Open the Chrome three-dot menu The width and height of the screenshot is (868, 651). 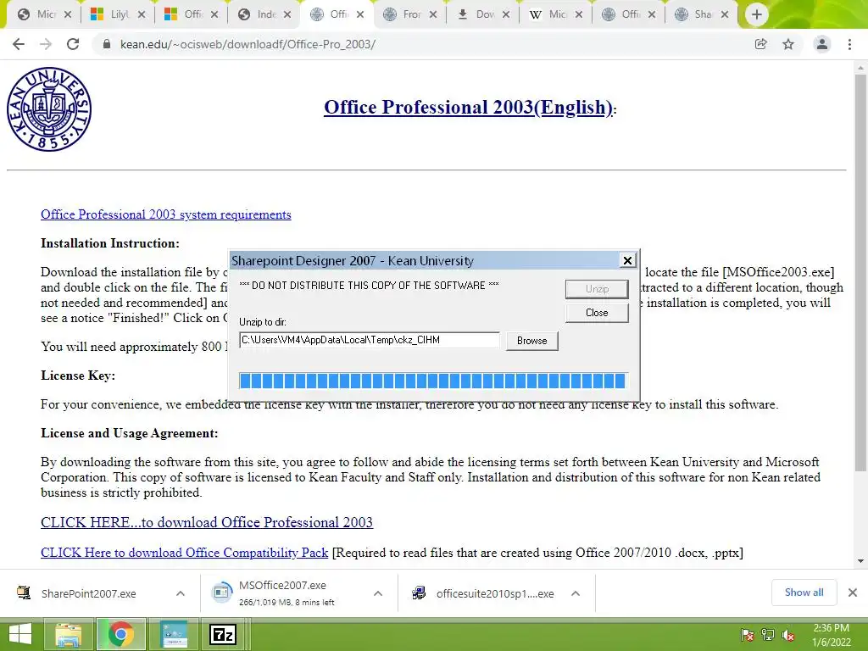pos(849,44)
